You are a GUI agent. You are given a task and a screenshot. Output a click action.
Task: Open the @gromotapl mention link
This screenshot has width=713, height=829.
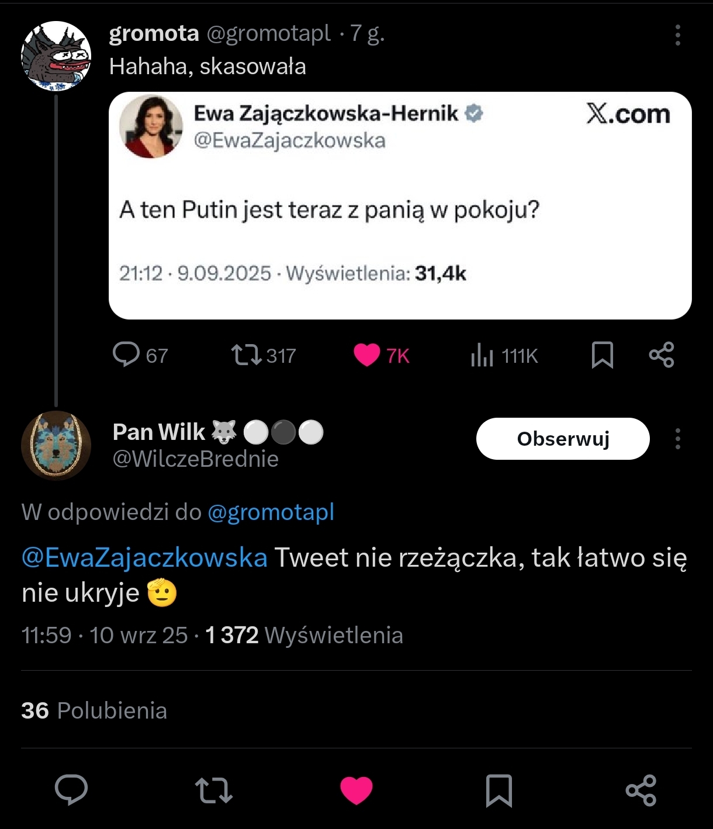271,512
